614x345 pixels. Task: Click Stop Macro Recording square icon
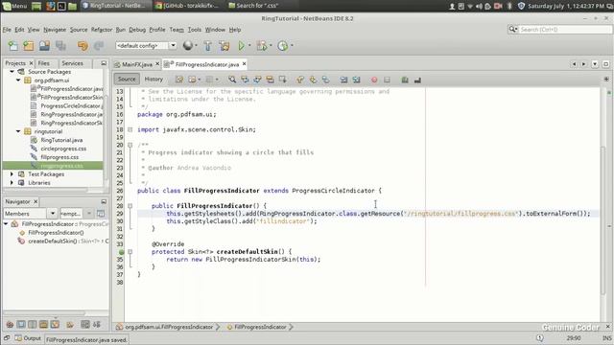point(387,80)
